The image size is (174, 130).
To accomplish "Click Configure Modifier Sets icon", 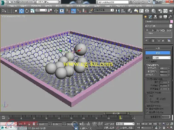I will (169, 41).
